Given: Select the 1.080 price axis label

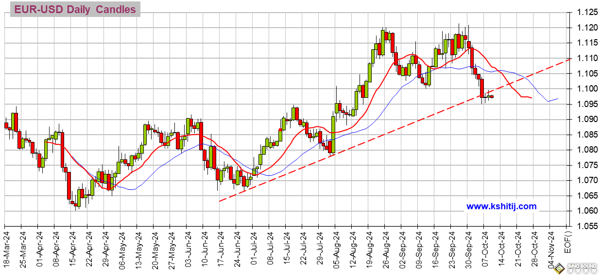Looking at the screenshot, I should click(x=583, y=150).
